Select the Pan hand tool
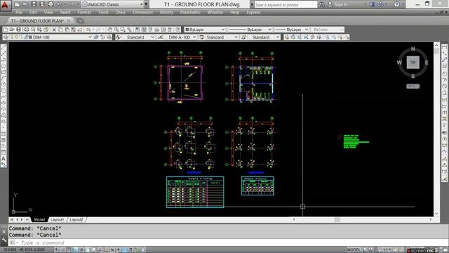 [x=110, y=30]
